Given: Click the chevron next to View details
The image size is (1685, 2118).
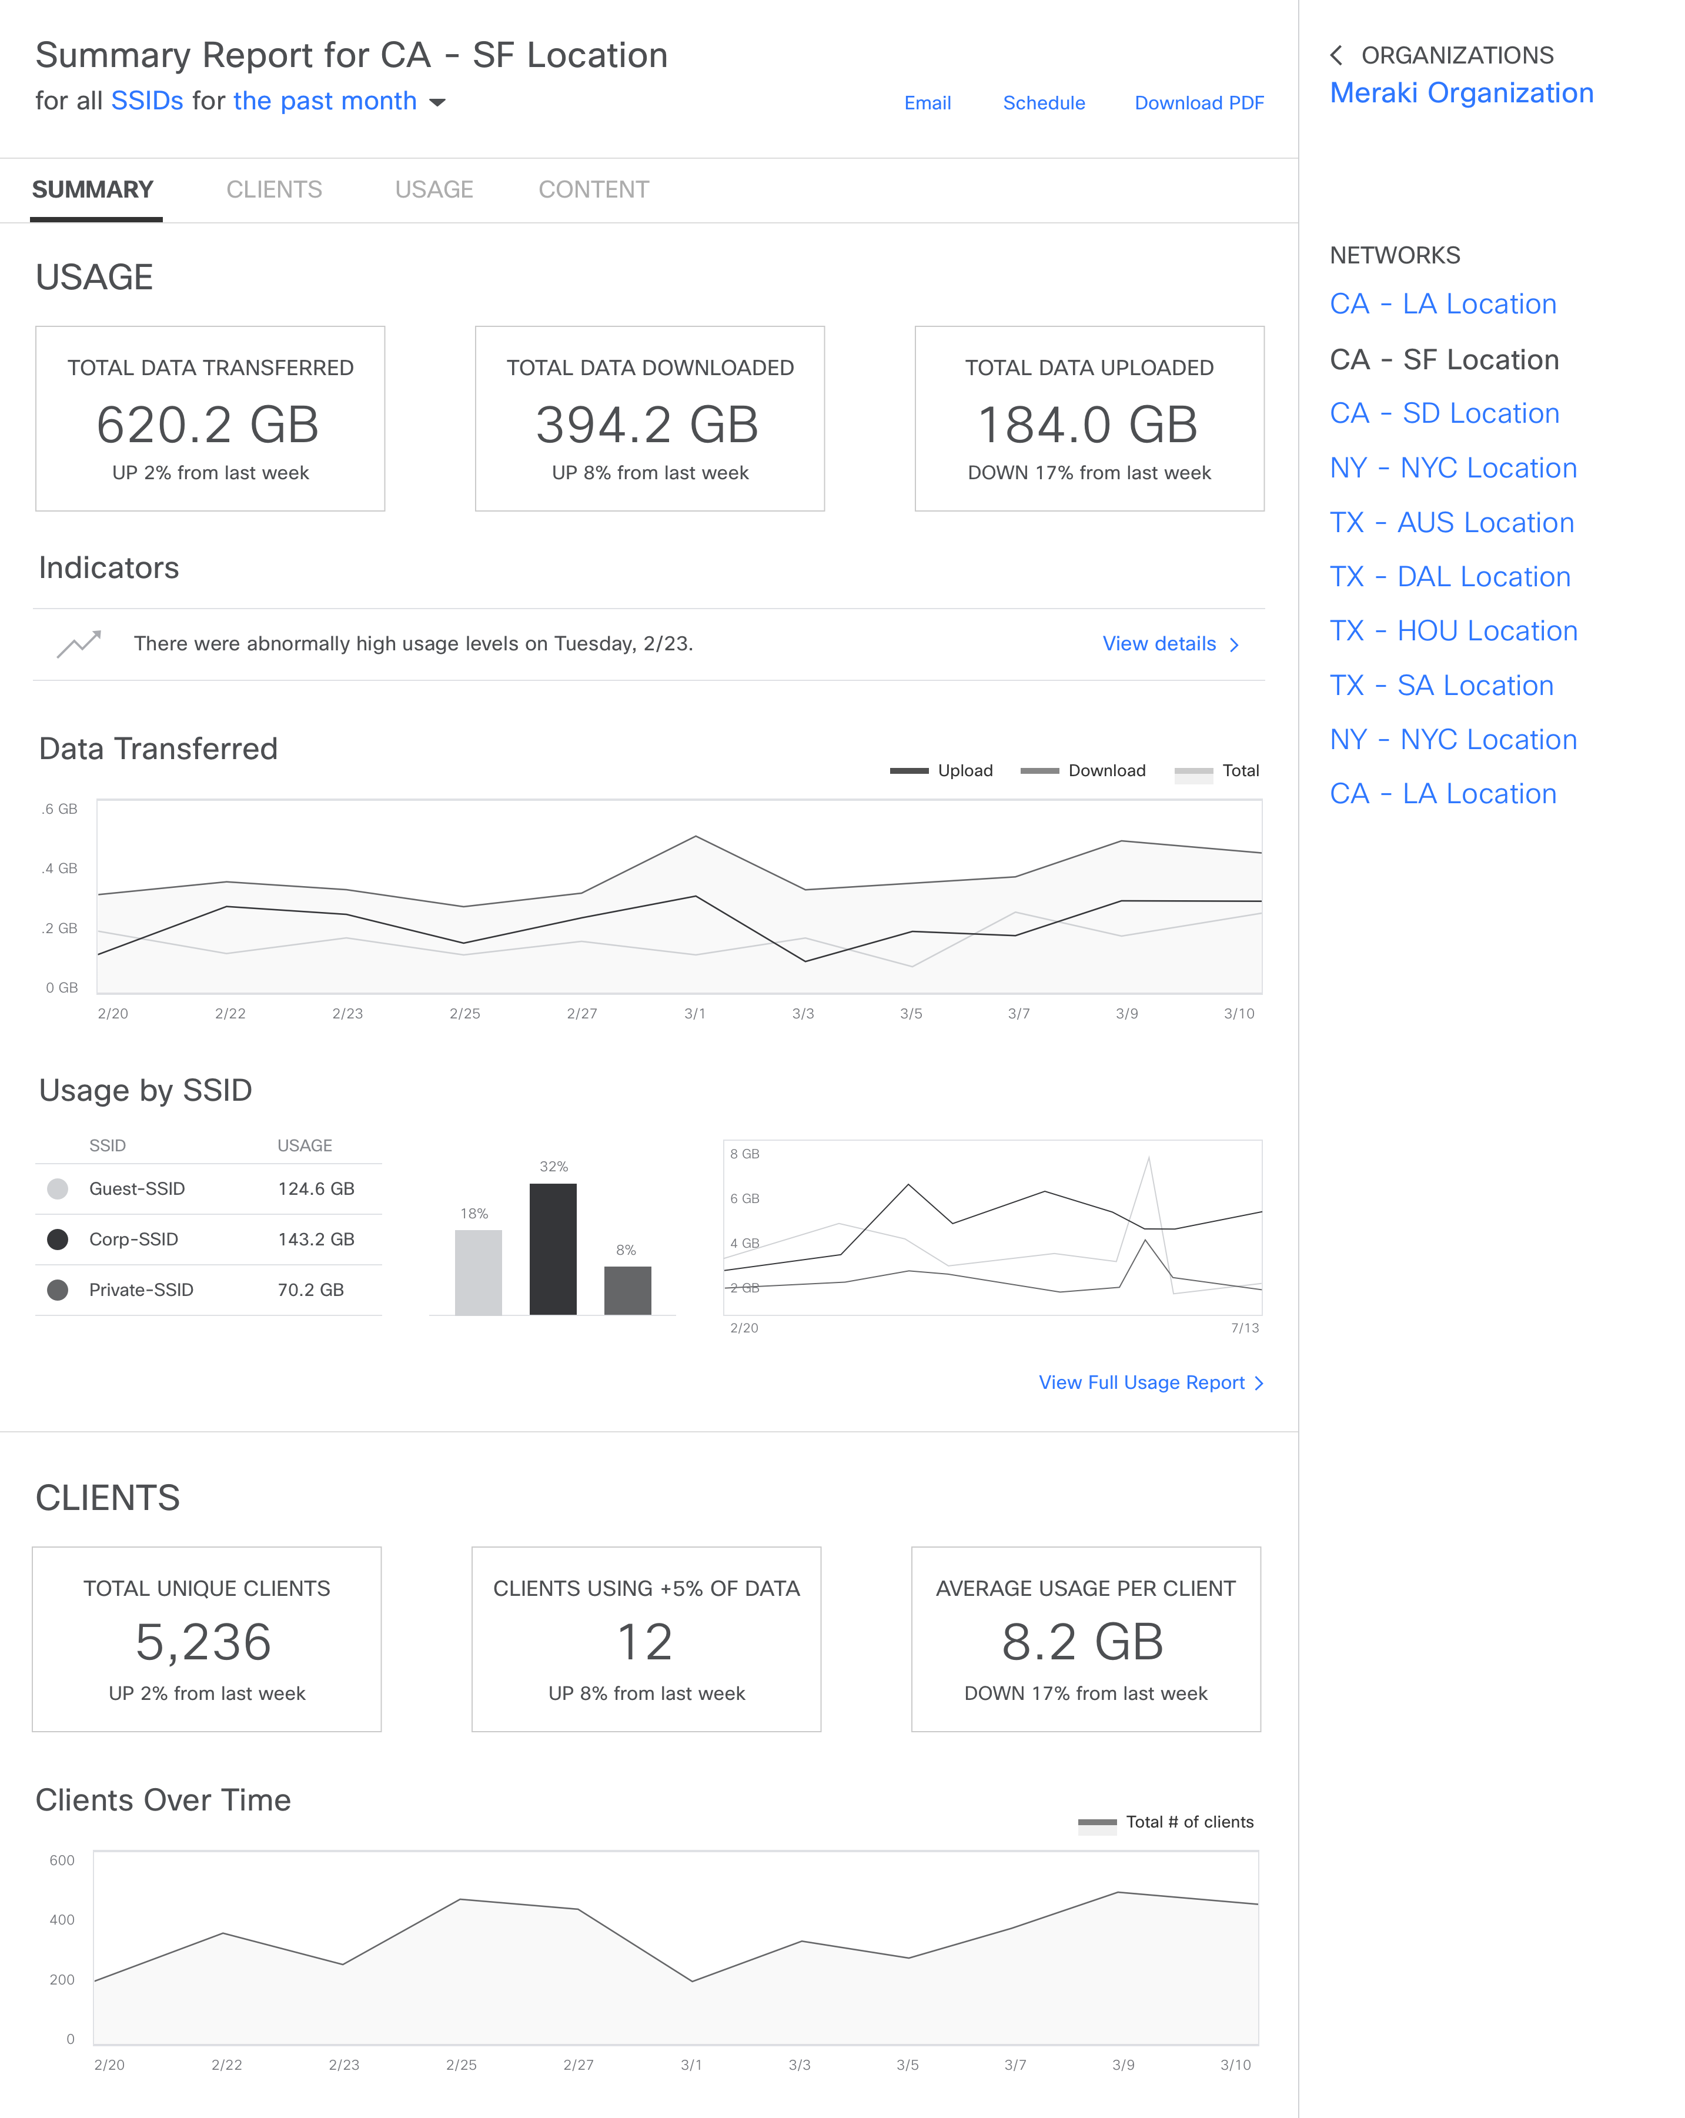Looking at the screenshot, I should [1234, 644].
